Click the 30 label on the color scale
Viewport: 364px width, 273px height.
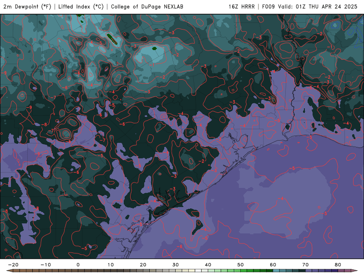coord(176,265)
